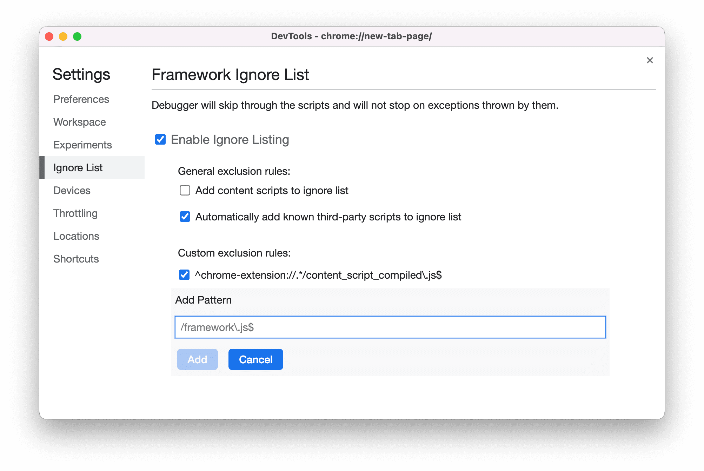704x471 pixels.
Task: Open the Devices settings section
Action: tap(72, 190)
